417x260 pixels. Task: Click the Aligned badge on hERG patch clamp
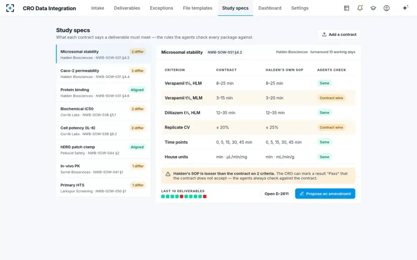click(137, 147)
